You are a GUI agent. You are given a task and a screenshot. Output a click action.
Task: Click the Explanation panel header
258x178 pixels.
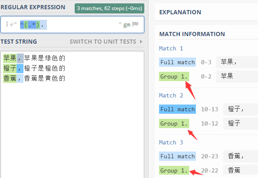click(x=180, y=12)
